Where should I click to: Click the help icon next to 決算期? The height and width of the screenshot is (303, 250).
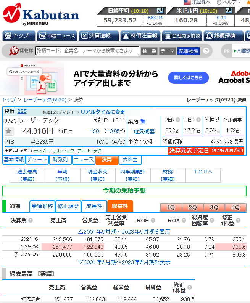31,220
